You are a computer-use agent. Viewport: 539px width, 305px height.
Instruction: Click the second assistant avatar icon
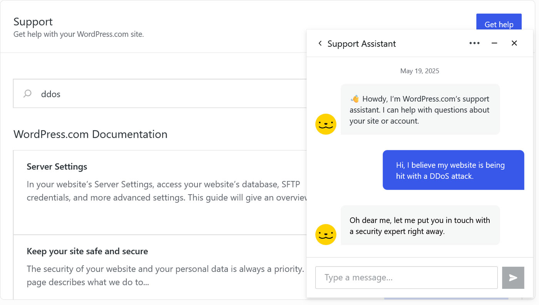point(326,234)
